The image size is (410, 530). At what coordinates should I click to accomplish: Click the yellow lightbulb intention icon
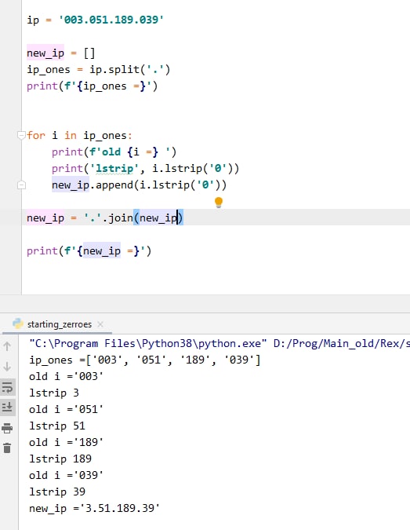pyautogui.click(x=219, y=202)
